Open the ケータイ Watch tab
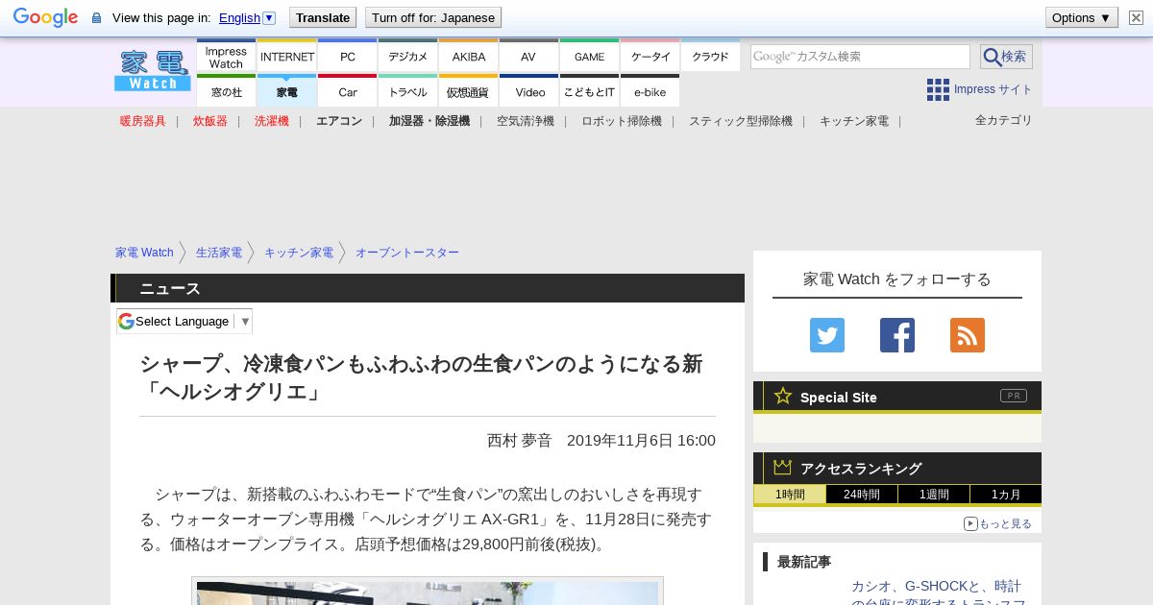Image resolution: width=1153 pixels, height=605 pixels. tap(650, 57)
